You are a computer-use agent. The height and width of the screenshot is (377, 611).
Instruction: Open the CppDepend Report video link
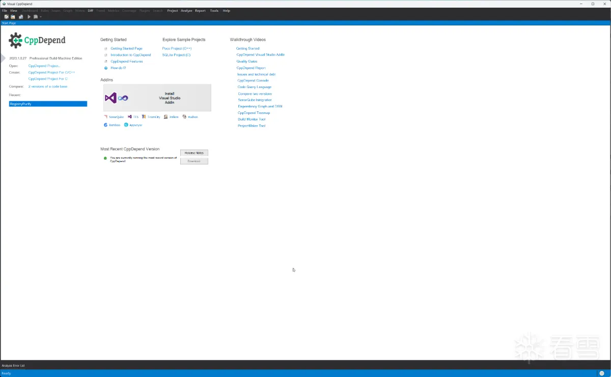(x=251, y=68)
